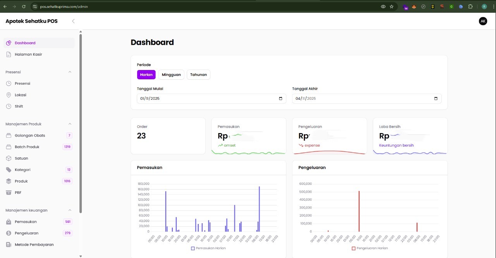The image size is (496, 258).
Task: Select the Mingguan period option
Action: (x=171, y=75)
